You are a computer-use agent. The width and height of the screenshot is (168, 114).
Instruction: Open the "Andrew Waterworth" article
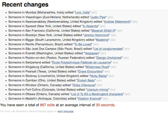[117, 21]
